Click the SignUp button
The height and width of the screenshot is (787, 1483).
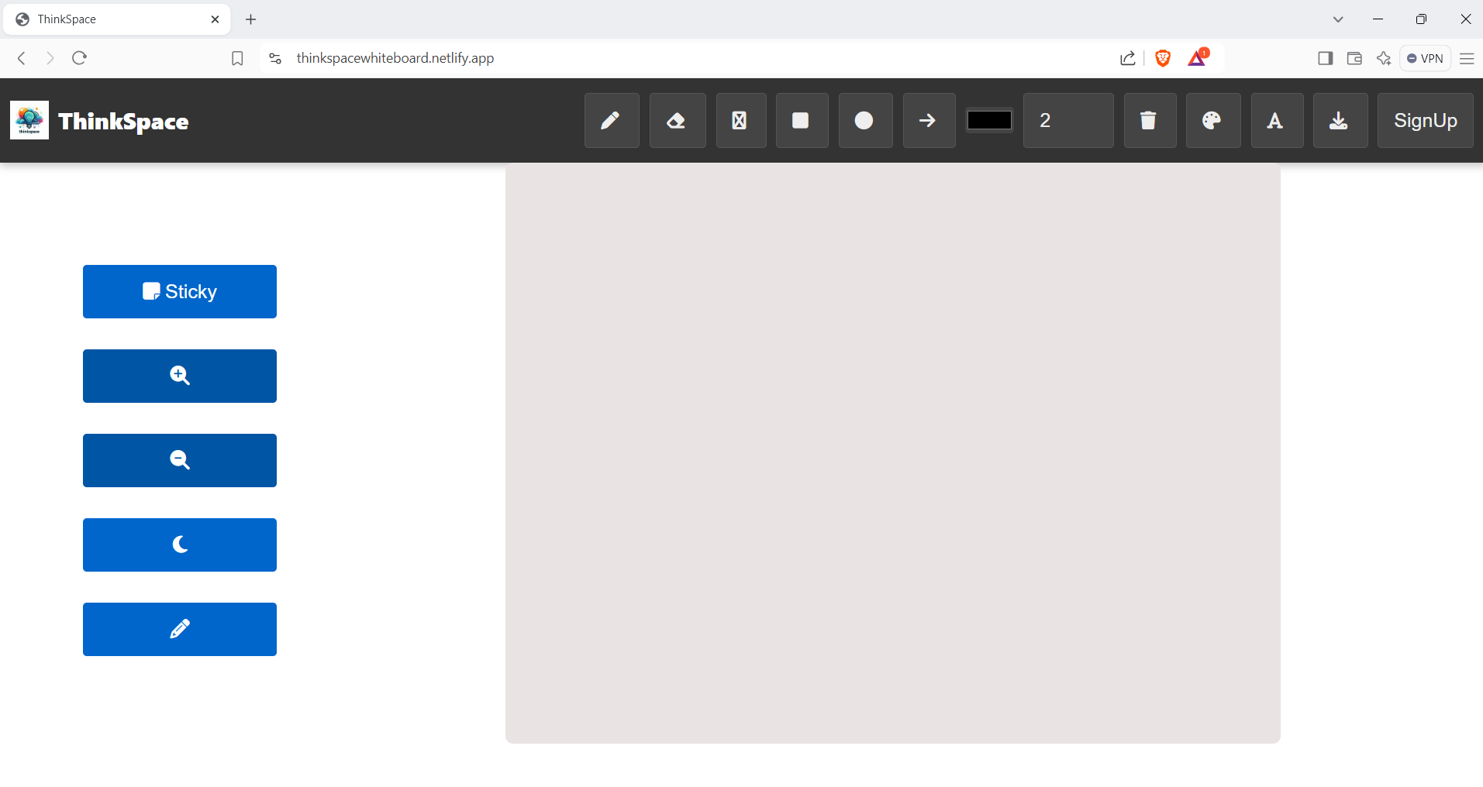click(1425, 120)
